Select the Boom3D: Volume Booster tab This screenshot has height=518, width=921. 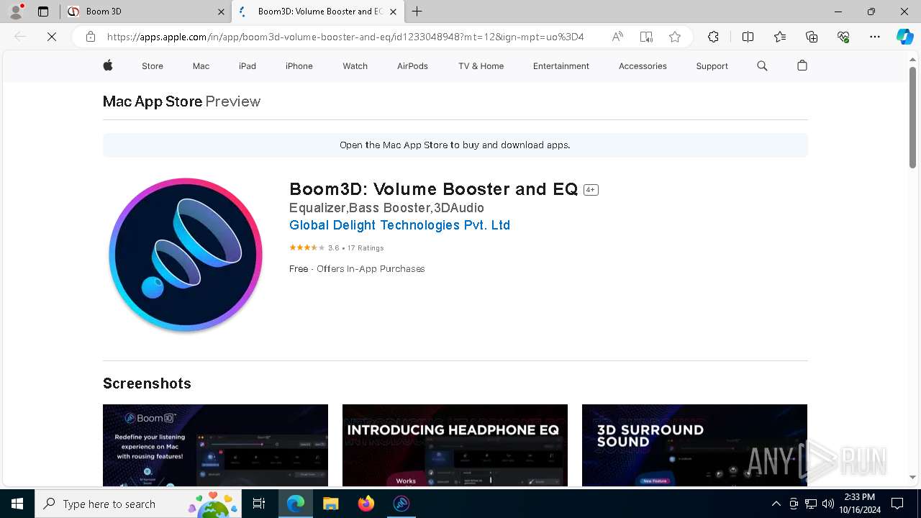coord(317,12)
